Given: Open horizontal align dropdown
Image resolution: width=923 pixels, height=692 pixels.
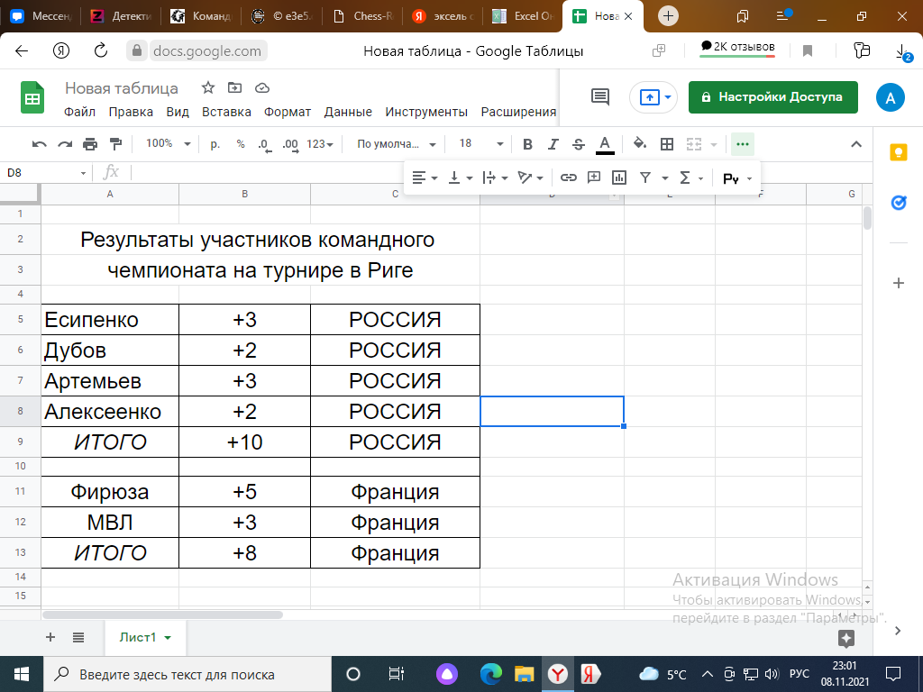Looking at the screenshot, I should [x=425, y=178].
